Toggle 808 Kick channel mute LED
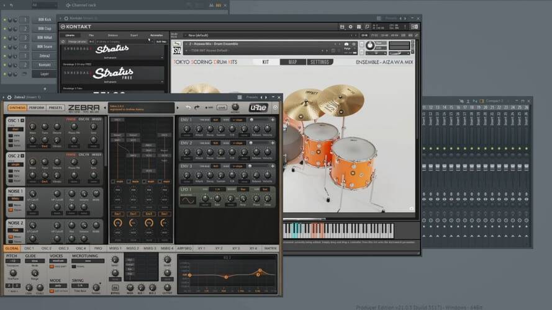Screen dimensions: 552x310 click(x=5, y=20)
